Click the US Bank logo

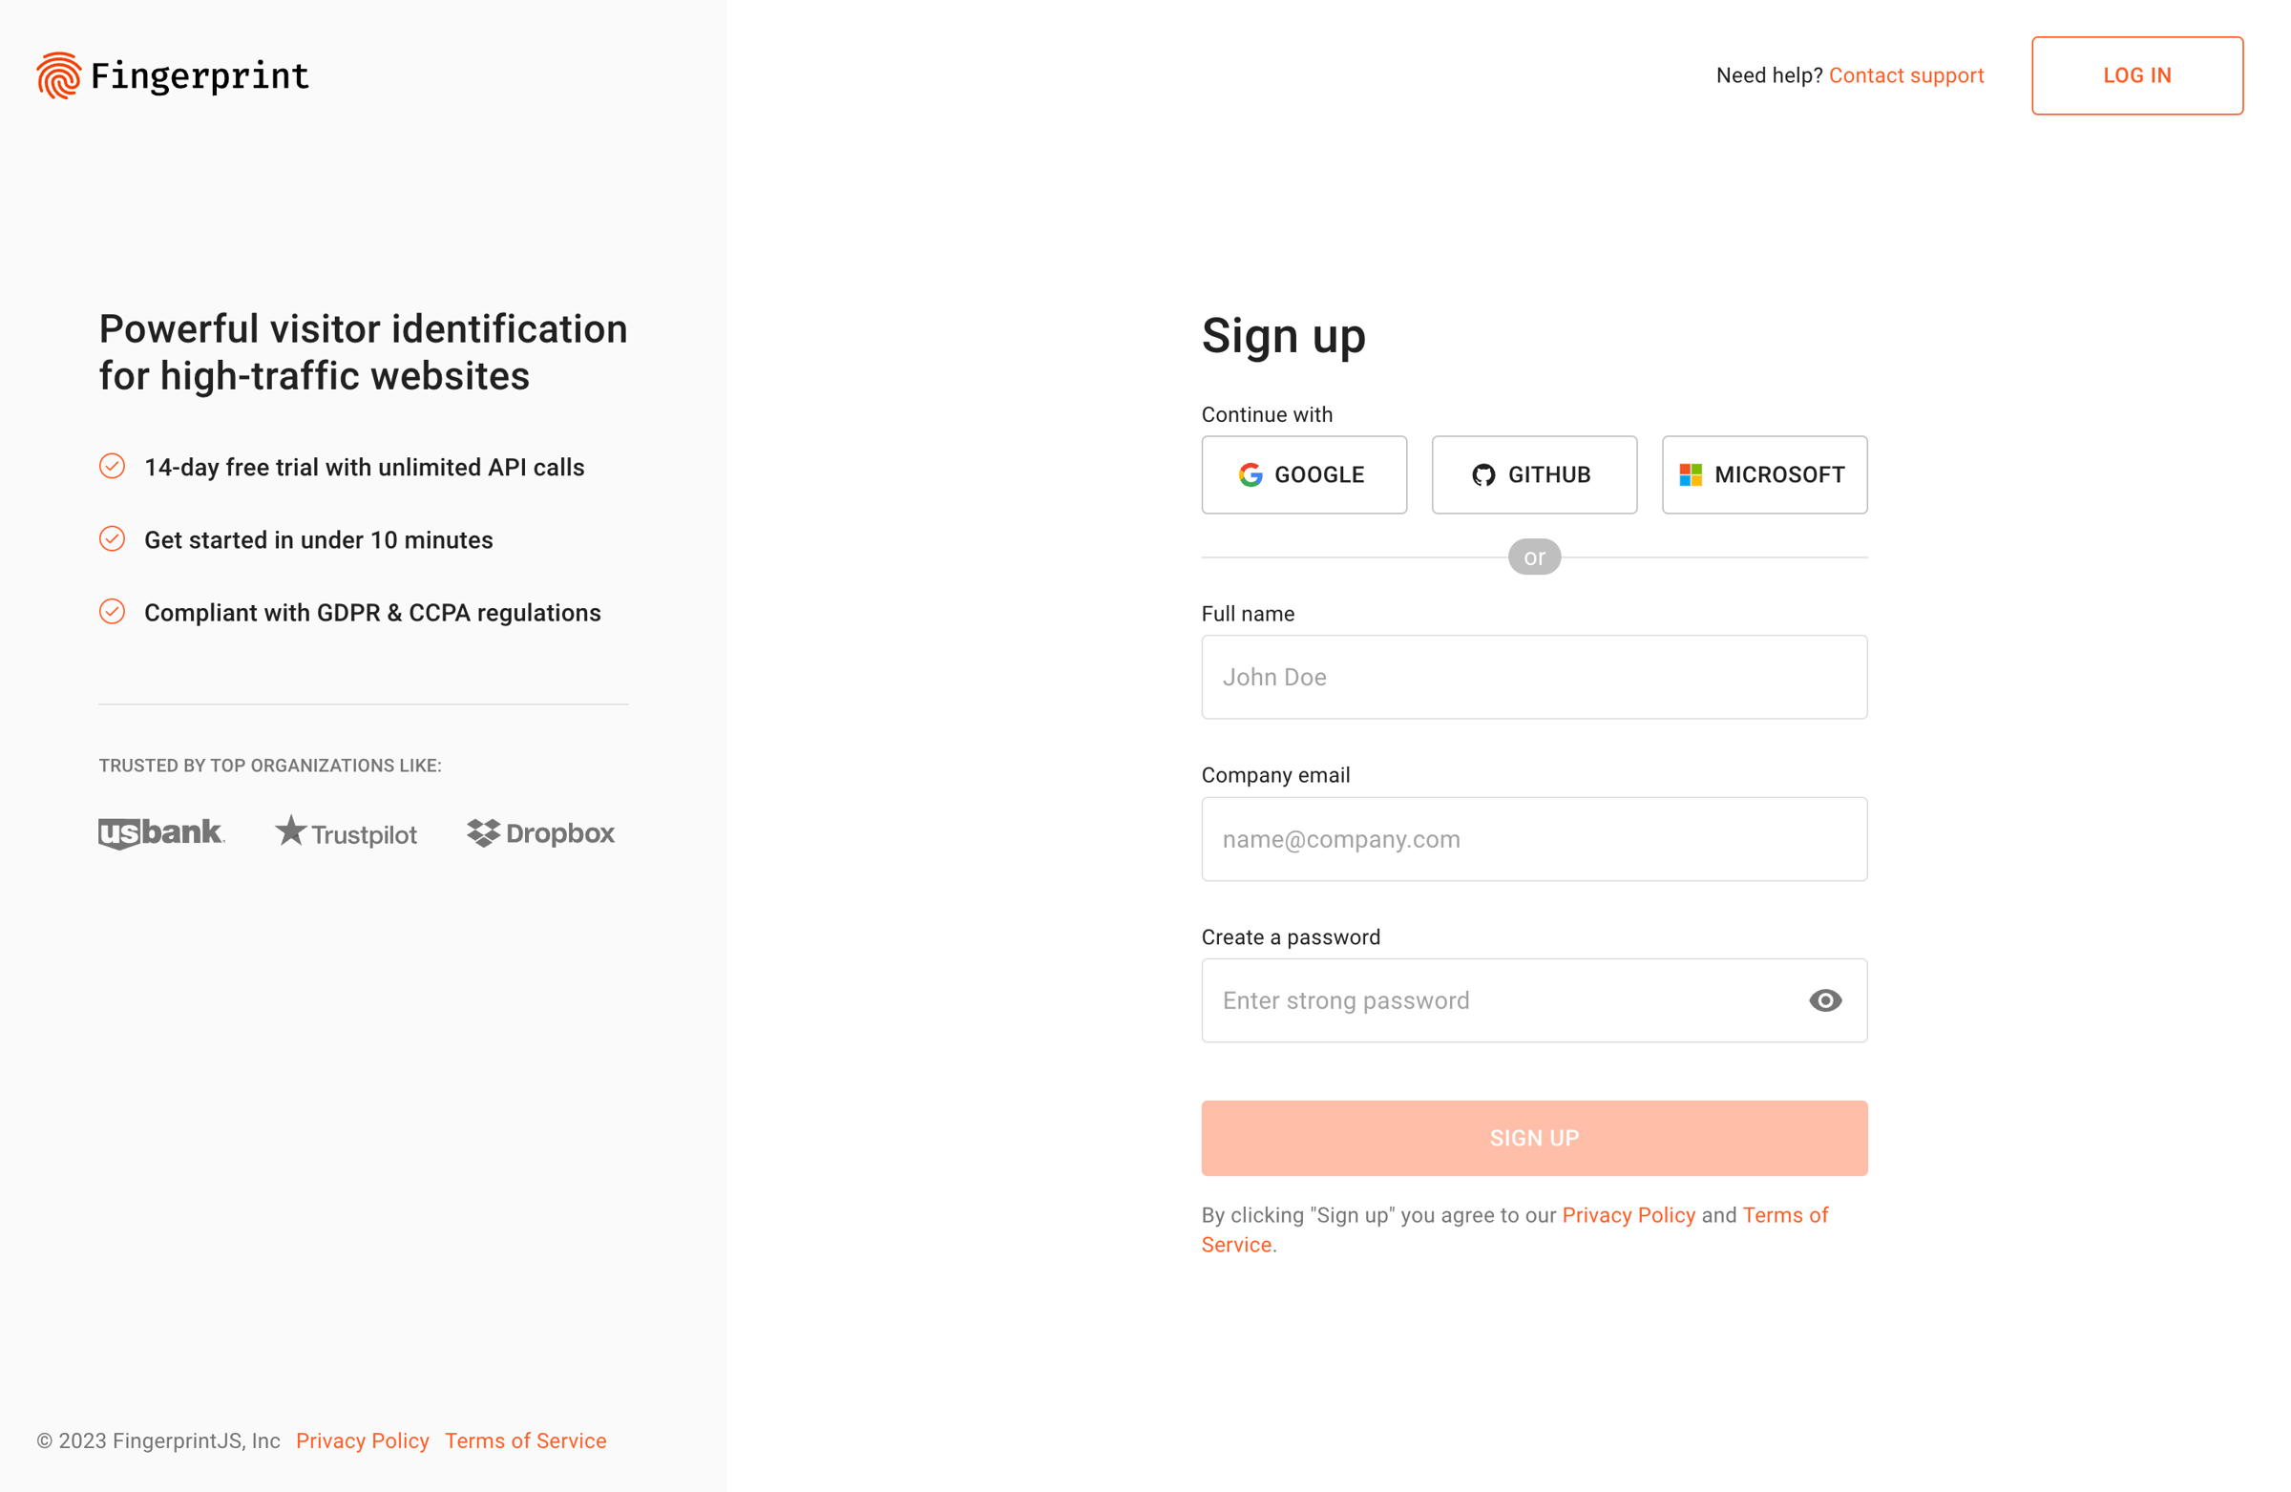pyautogui.click(x=161, y=832)
